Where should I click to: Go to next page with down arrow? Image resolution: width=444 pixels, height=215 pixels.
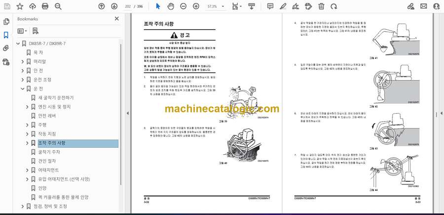pos(114,6)
